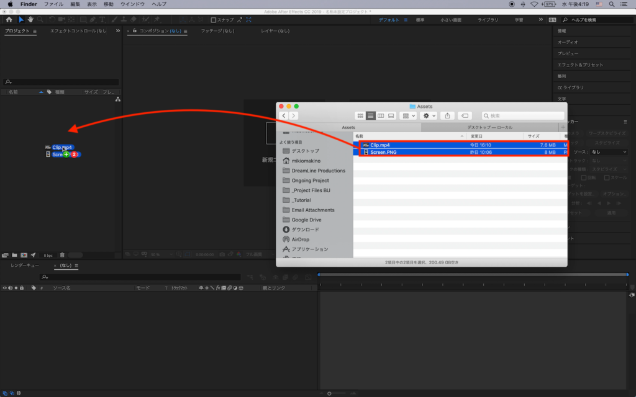Toggle the composition panel lock icon

click(x=135, y=31)
